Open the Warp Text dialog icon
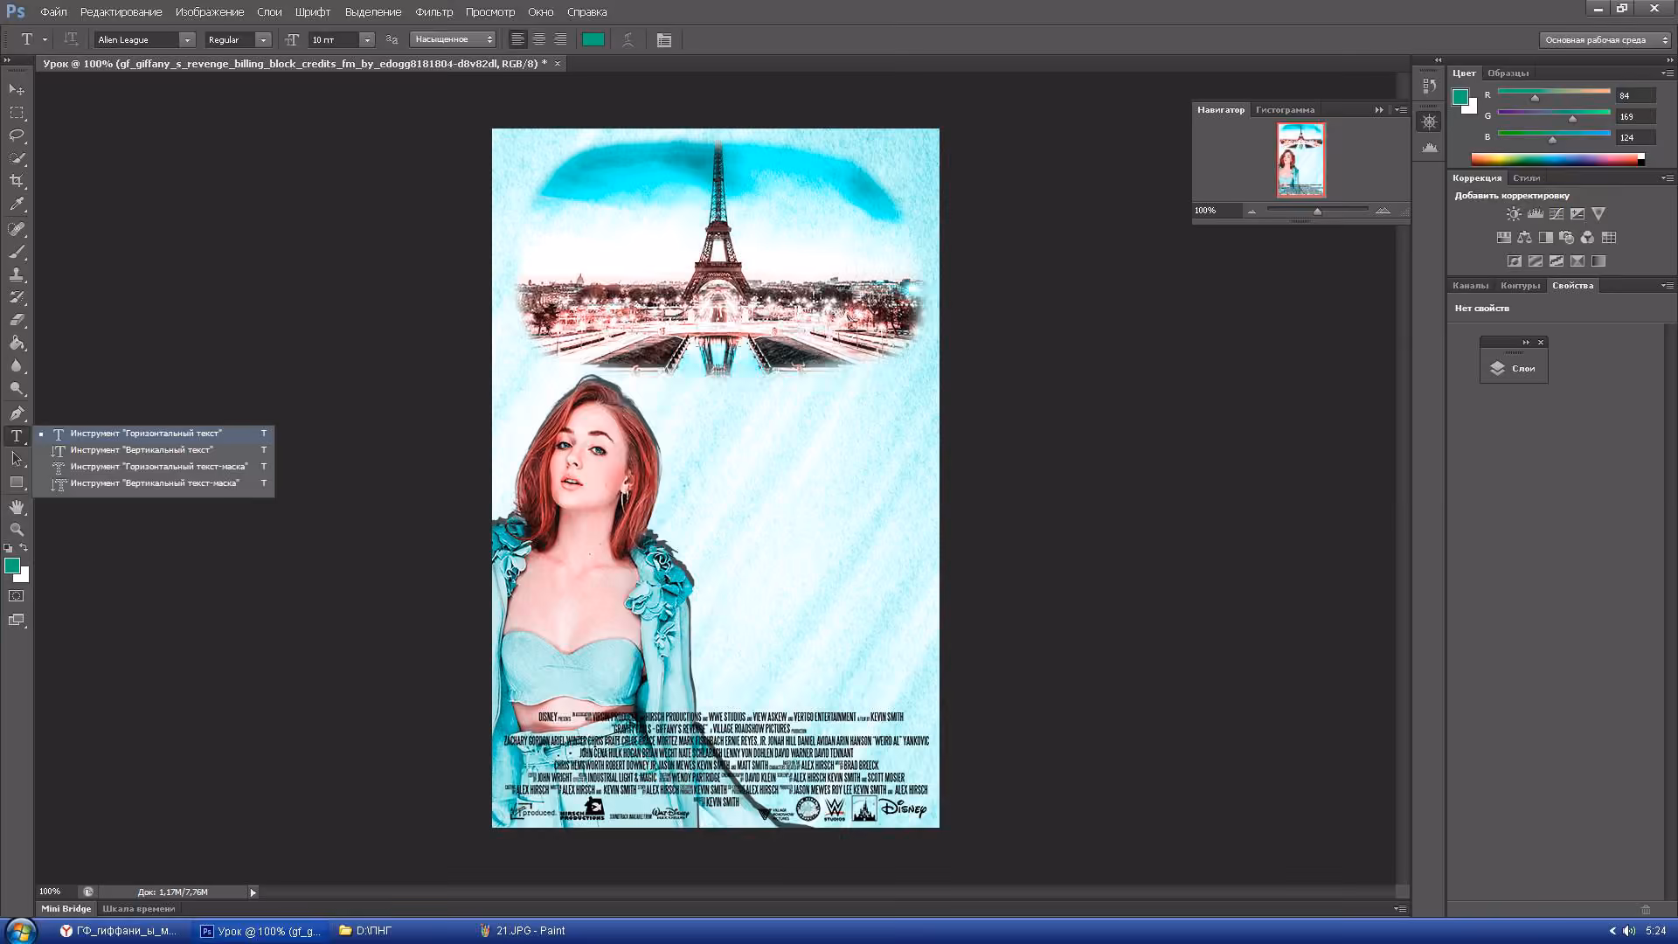The width and height of the screenshot is (1678, 944). point(628,39)
